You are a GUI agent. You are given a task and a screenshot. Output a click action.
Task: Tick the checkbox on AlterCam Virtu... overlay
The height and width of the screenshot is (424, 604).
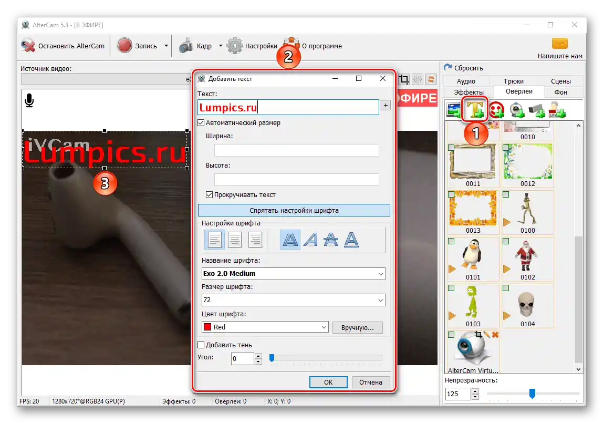pyautogui.click(x=452, y=335)
